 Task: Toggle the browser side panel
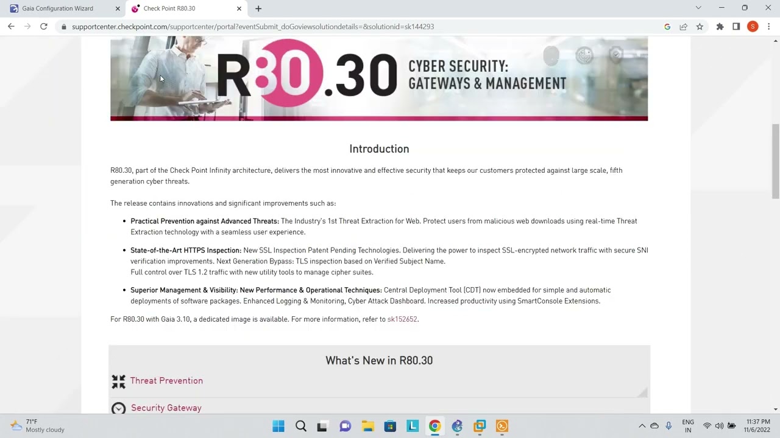tap(736, 27)
